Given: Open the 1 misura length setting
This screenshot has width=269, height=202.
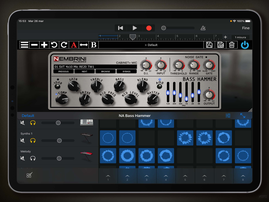Looking at the screenshot, I should 240,37.
